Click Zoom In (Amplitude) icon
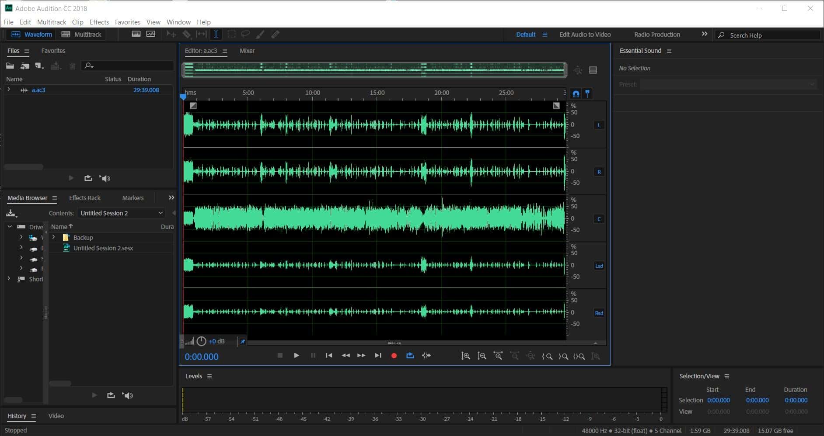The width and height of the screenshot is (824, 436). pyautogui.click(x=466, y=356)
